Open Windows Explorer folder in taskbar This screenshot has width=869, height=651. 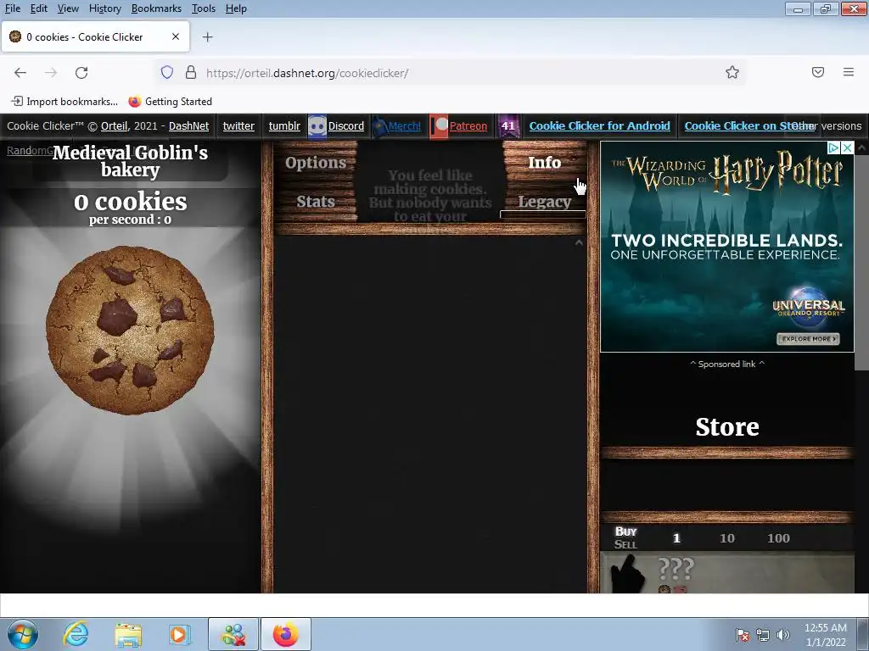(128, 634)
